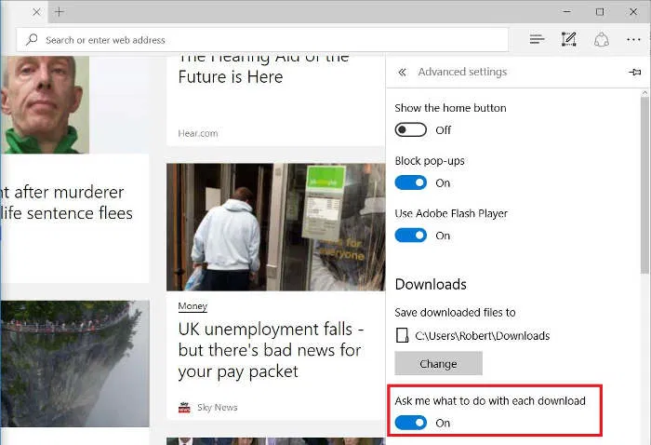Select the C:\Users\Robert\Downloads path text
This screenshot has height=445, width=651.
click(483, 336)
